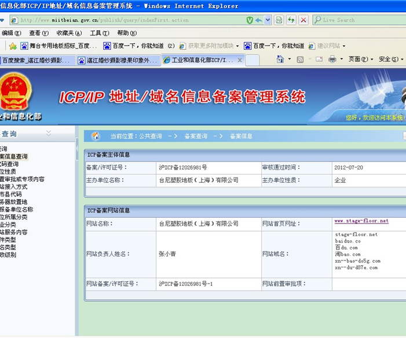Focus the Live Search input box
This screenshot has height=338, width=406.
pyautogui.click(x=363, y=20)
